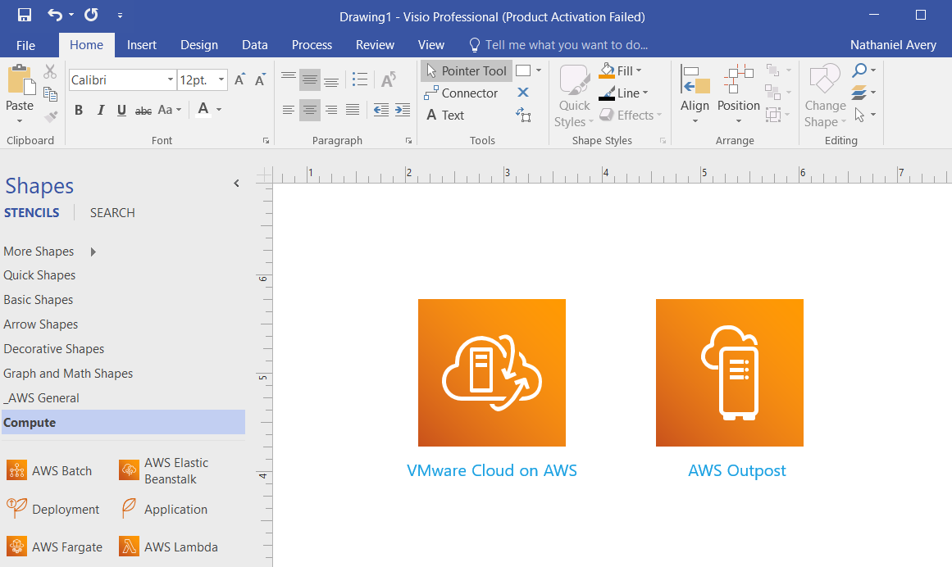Click the rotate text icon

[389, 79]
